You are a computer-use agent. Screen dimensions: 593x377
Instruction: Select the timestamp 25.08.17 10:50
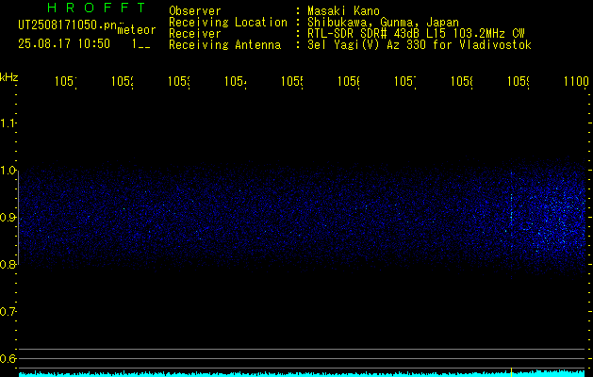point(64,44)
